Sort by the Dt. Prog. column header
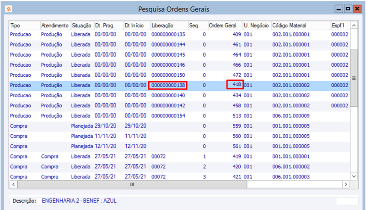The image size is (366, 210). (109, 26)
